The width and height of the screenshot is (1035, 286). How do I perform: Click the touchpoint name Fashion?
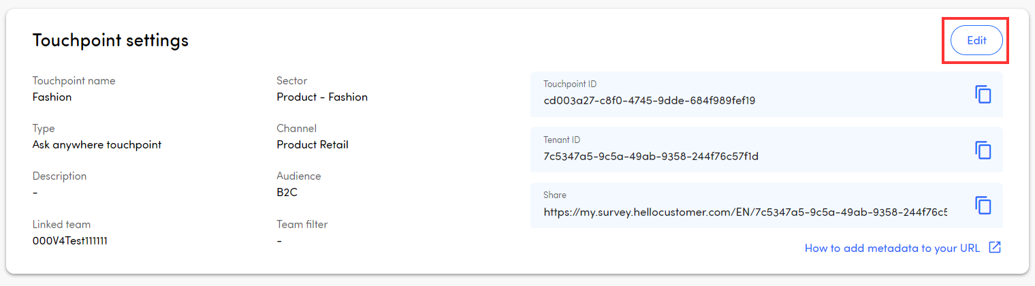52,97
